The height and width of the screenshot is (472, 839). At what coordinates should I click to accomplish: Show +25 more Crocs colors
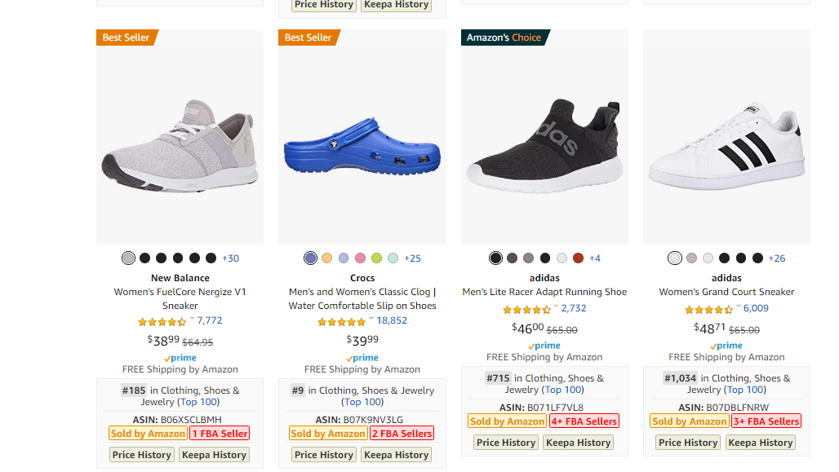[x=412, y=258]
